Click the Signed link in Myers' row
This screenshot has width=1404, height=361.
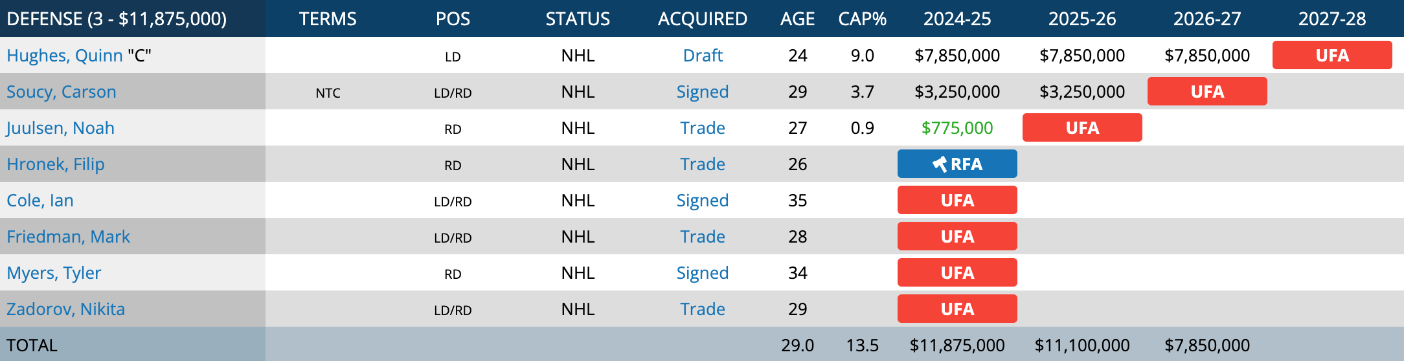703,273
